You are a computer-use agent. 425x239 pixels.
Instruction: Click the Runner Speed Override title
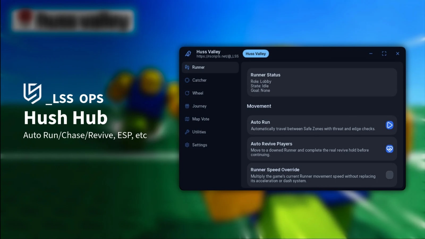coord(275,170)
